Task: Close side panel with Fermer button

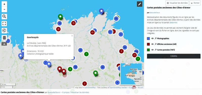Action: (195, 3)
